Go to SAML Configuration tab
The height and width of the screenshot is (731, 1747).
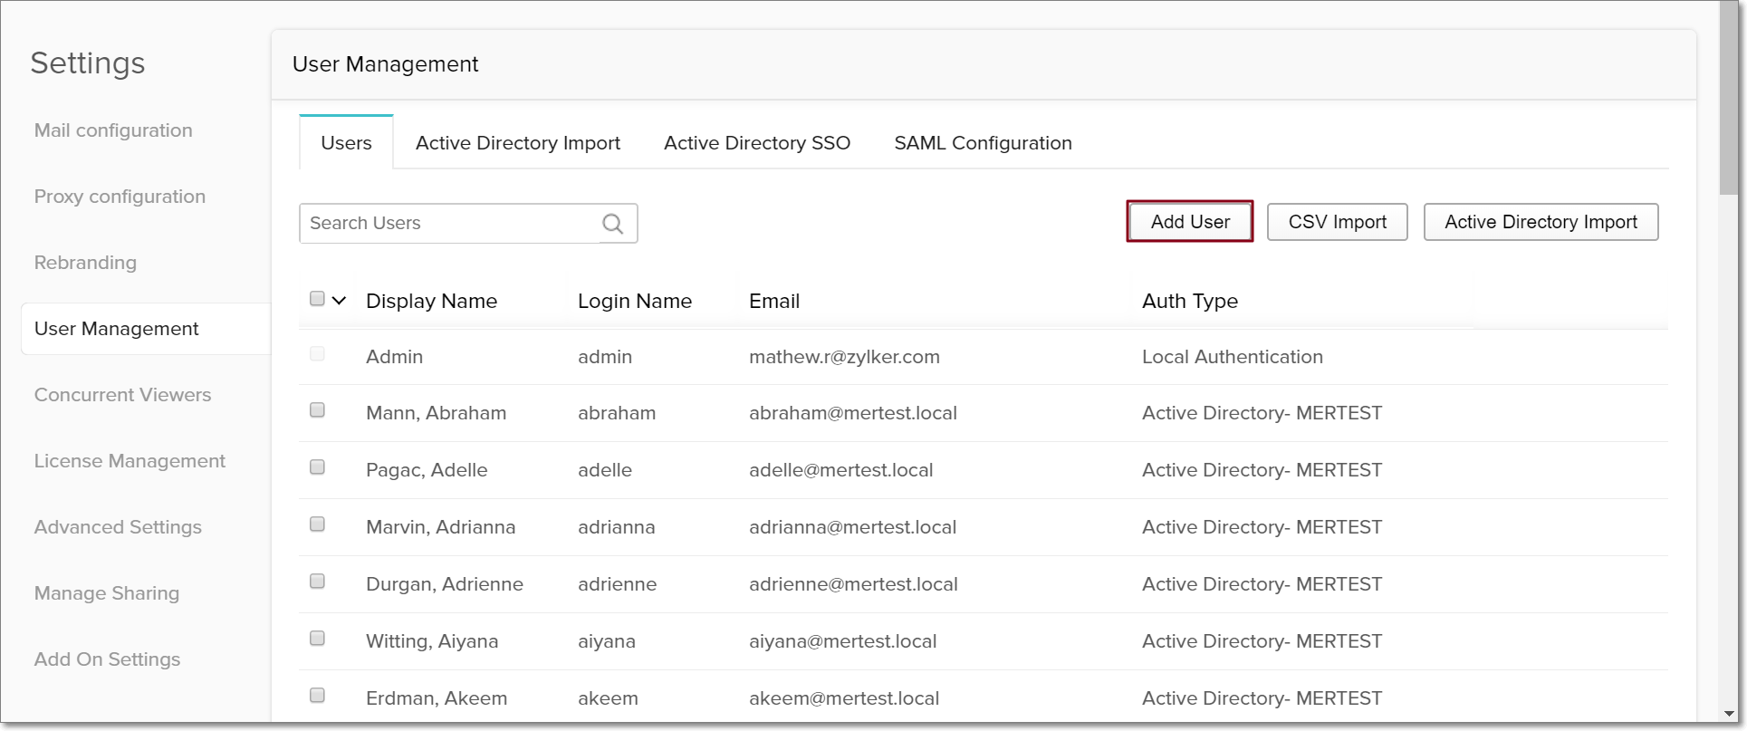pos(983,143)
